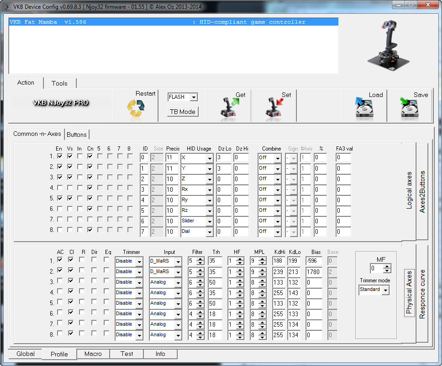Viewport: 442px width, 366px height.
Task: Click the Get joystick icon
Action: pos(229,108)
